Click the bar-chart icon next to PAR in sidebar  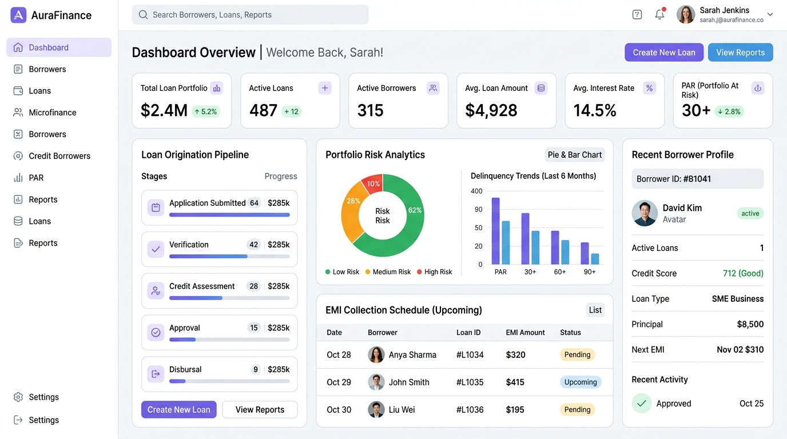(18, 178)
